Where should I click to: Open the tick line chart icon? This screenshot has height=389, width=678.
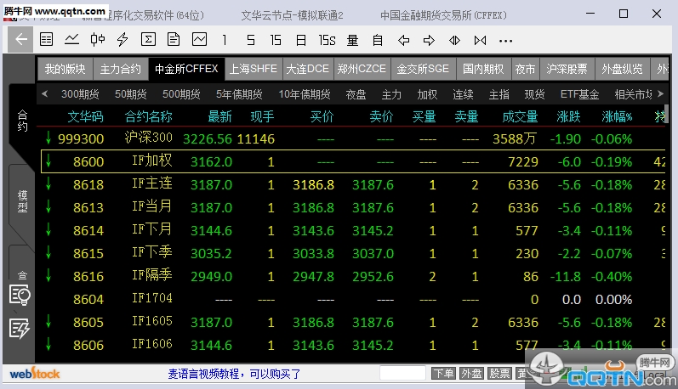(x=71, y=40)
